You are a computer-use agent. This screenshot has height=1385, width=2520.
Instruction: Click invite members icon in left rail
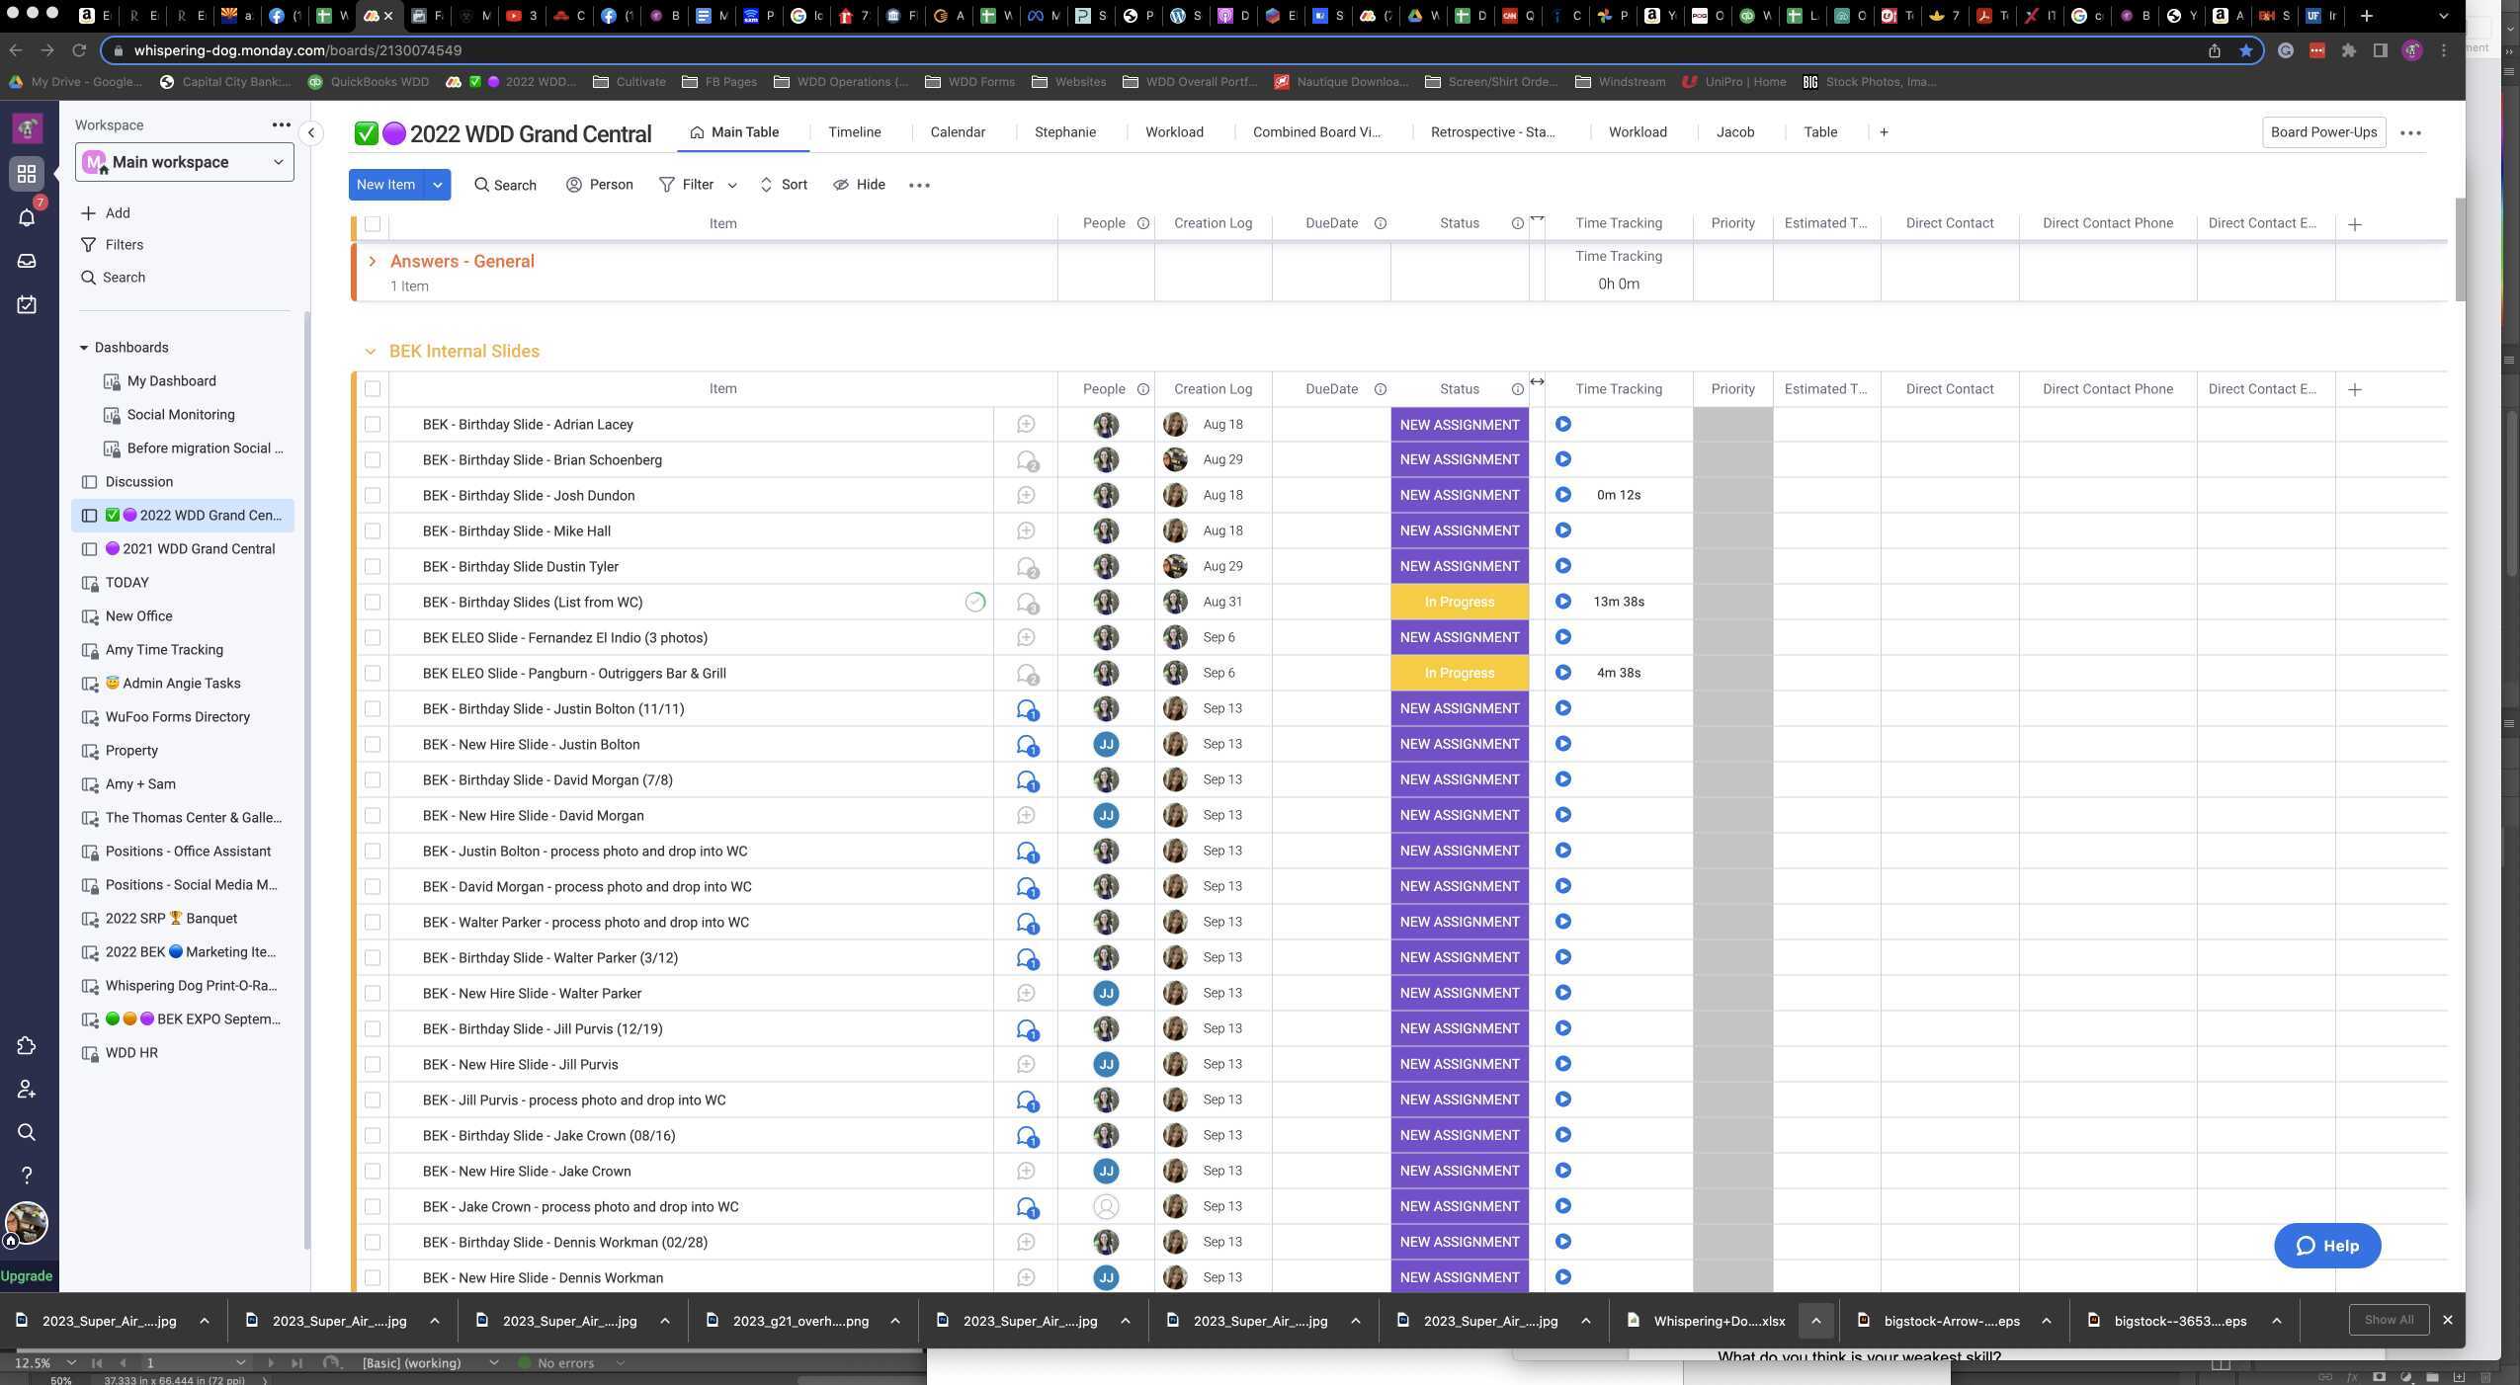(27, 1089)
